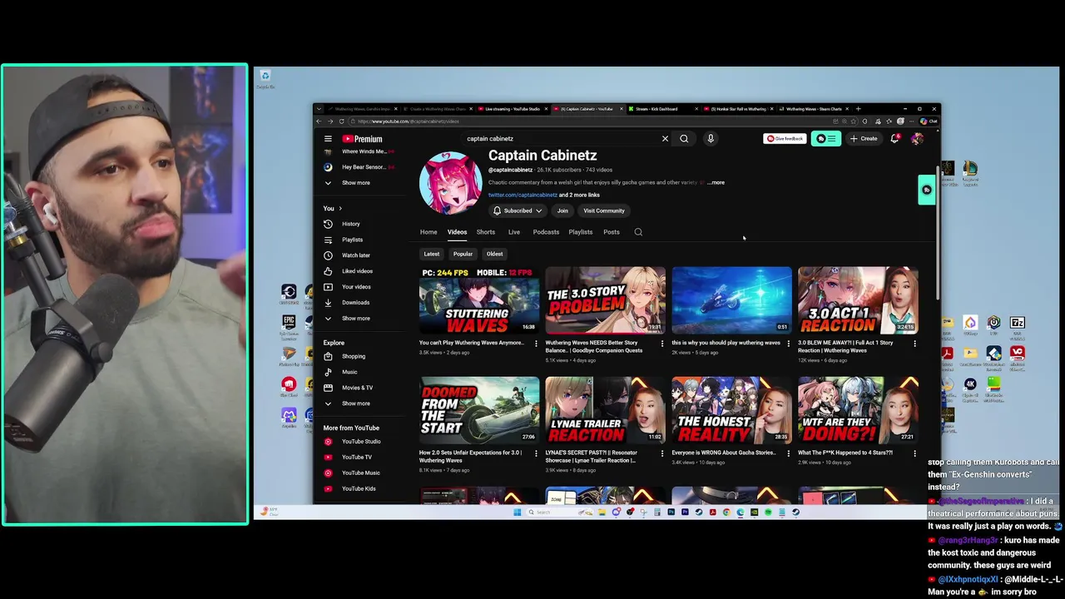Open the twitter.com/captaincabinetz link
Viewport: 1065px width, 599px height.
(523, 195)
